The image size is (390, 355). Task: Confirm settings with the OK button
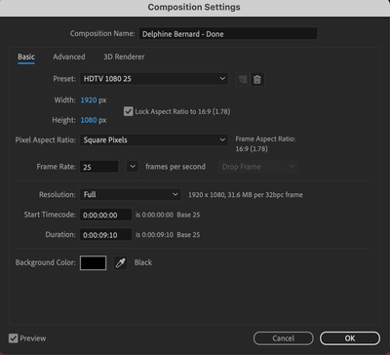tap(350, 338)
